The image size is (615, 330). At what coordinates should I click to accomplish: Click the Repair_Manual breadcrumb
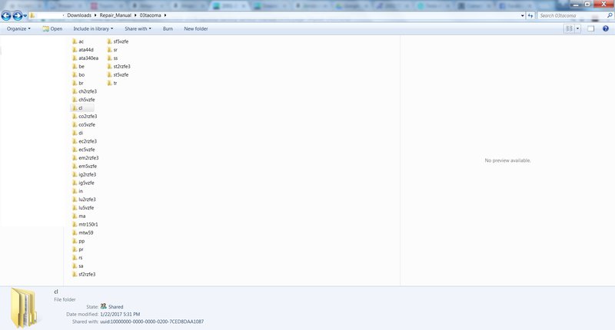click(115, 15)
